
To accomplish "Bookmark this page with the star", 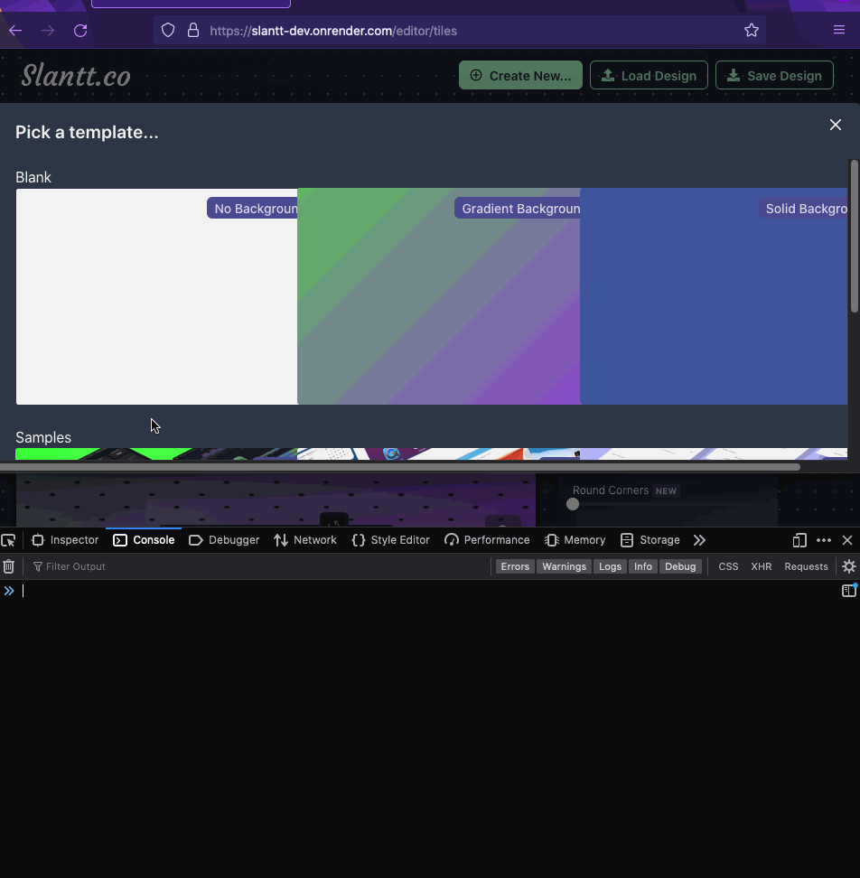I will [752, 30].
